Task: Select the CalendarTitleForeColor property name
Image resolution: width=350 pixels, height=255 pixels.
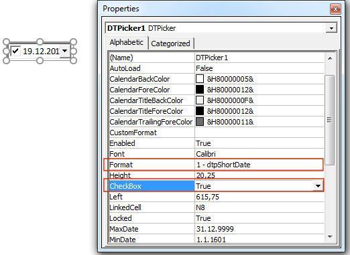Action: pos(146,111)
